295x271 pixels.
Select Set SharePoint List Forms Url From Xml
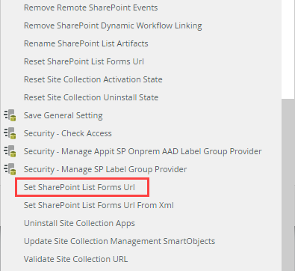[x=99, y=205]
